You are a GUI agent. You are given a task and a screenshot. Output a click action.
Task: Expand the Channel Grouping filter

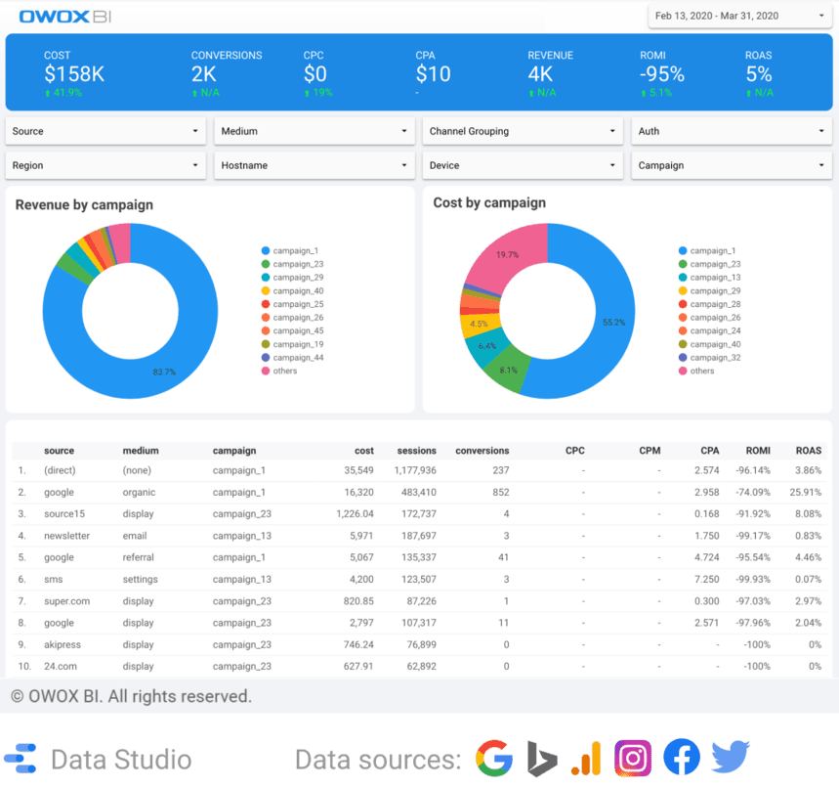tap(522, 130)
